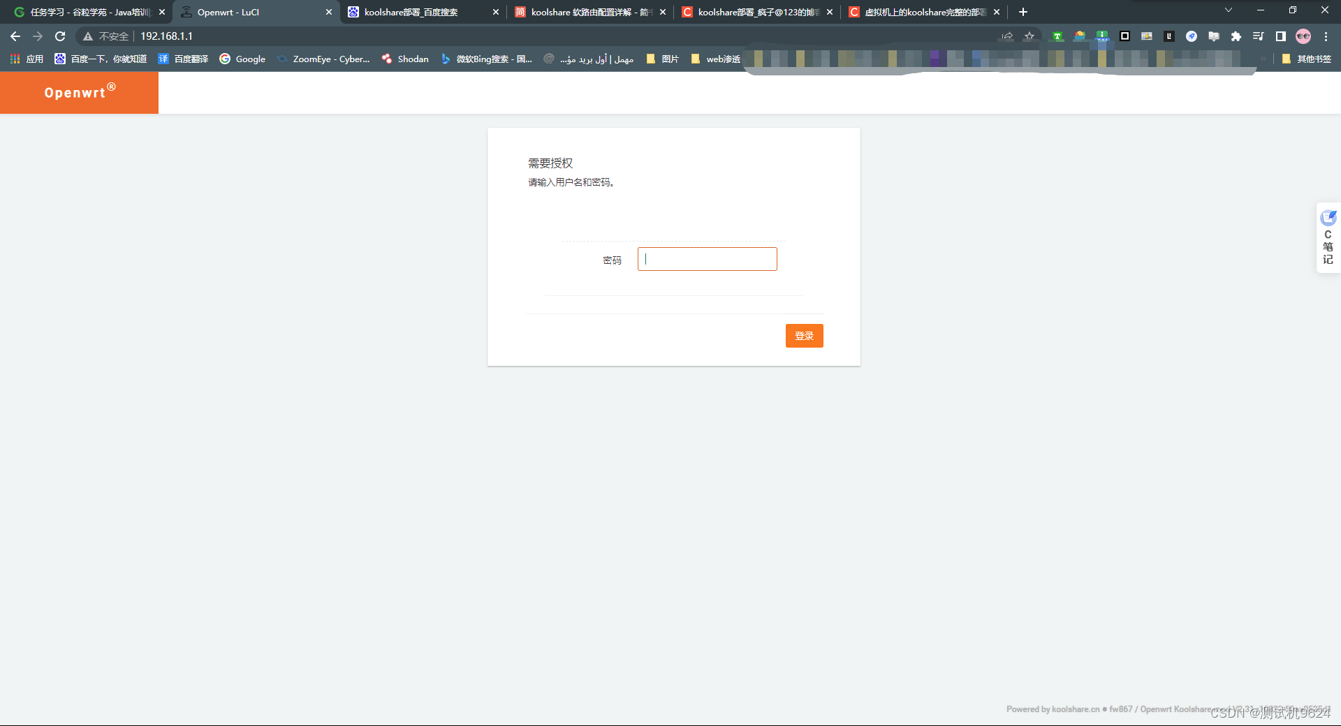The width and height of the screenshot is (1341, 726).
Task: Close the Openwrt - LuCI tab
Action: pyautogui.click(x=329, y=12)
